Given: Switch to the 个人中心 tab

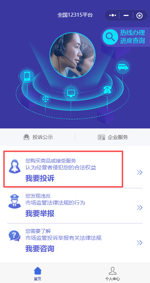Looking at the screenshot, I should [x=112, y=273].
